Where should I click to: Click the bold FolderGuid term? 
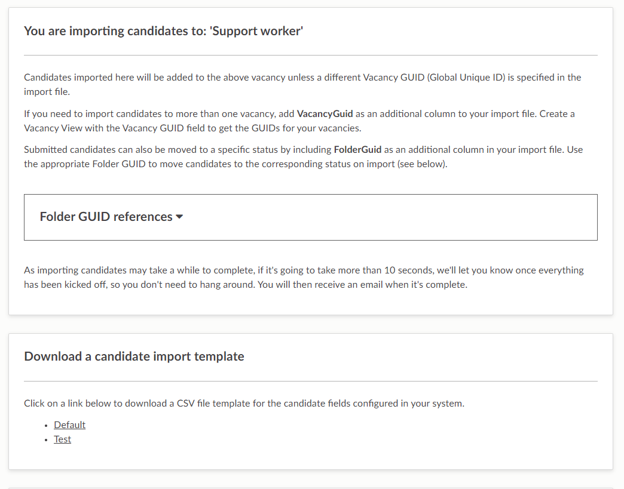click(x=357, y=149)
